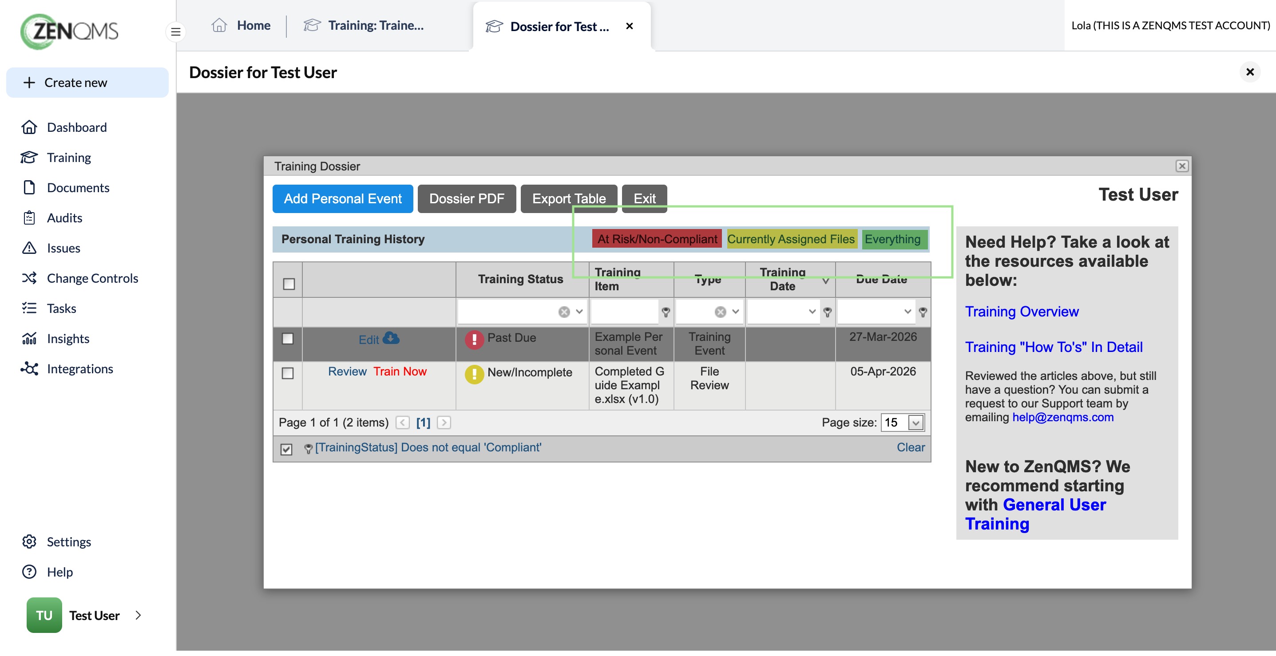This screenshot has width=1276, height=656.
Task: Click the Edit link for Past Due row
Action: pyautogui.click(x=369, y=340)
